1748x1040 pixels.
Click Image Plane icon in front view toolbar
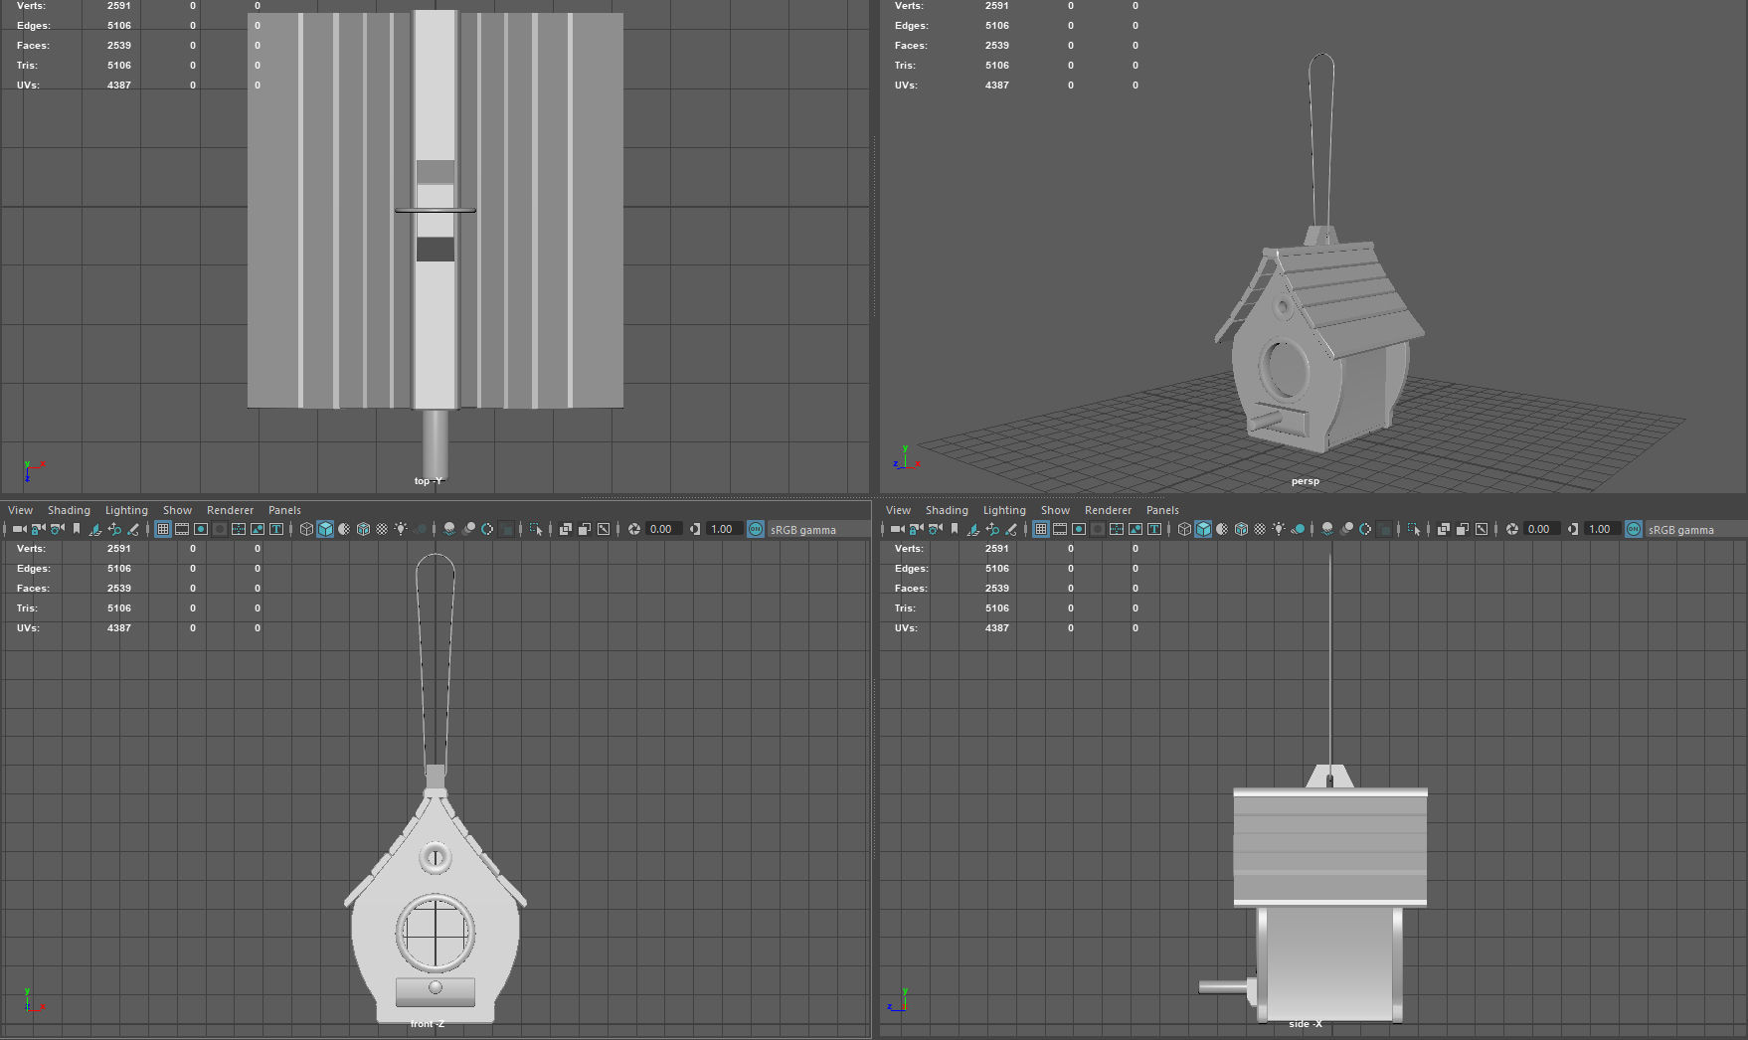[95, 529]
